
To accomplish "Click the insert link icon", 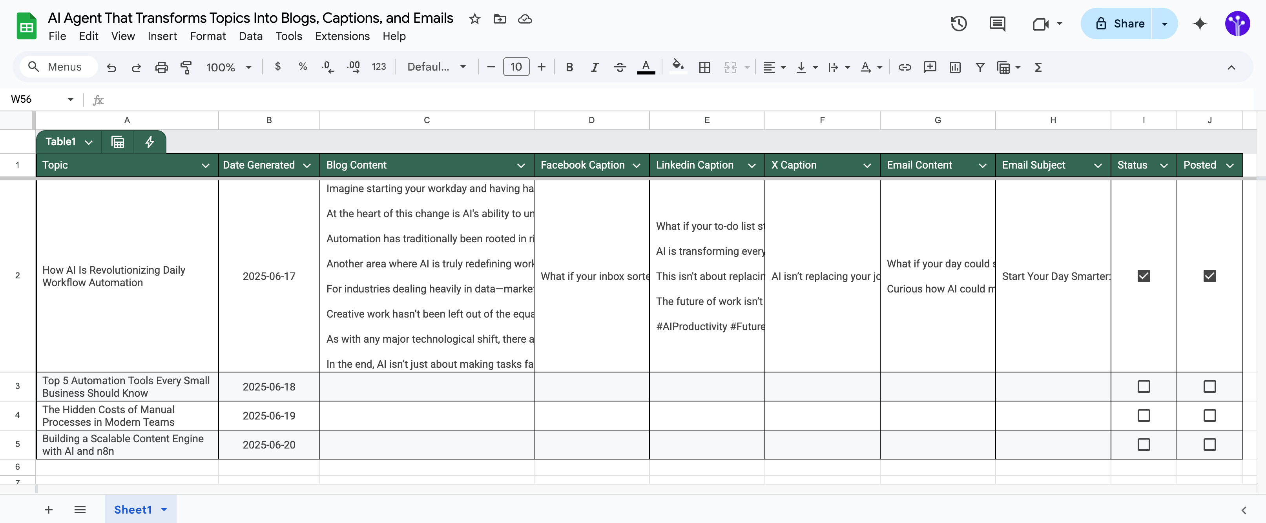I will (x=904, y=67).
